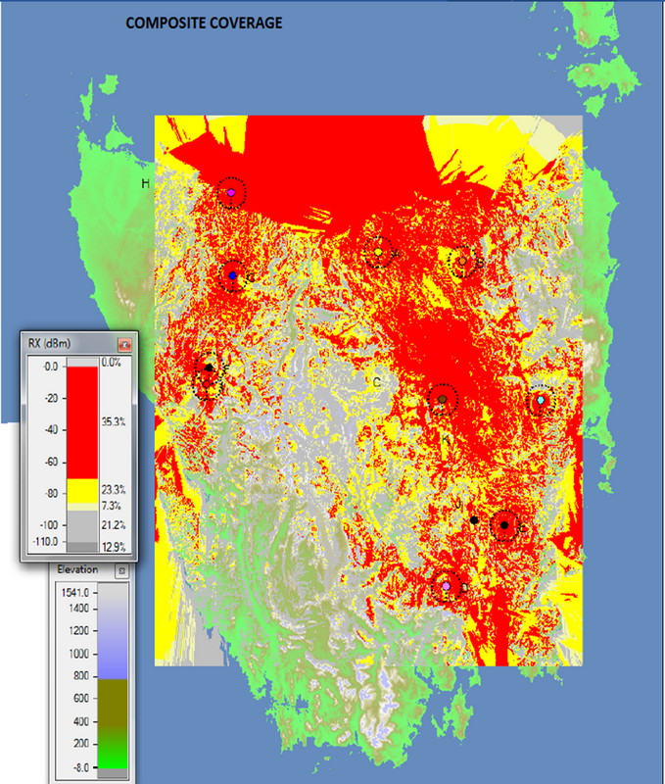665x784 pixels.
Task: Click the light gray 21.2% RX band
Action: [x=81, y=524]
